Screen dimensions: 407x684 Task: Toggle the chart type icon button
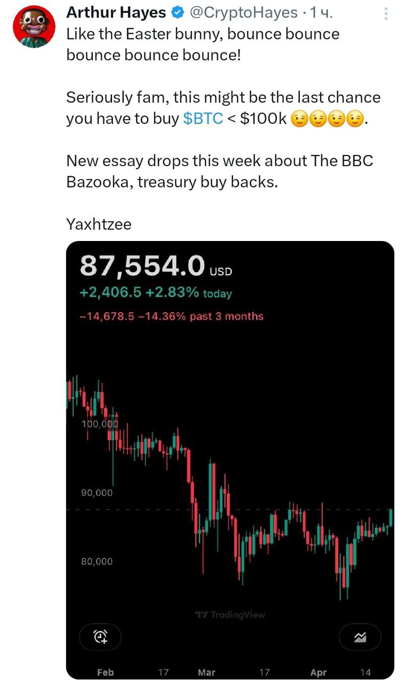coord(360,636)
